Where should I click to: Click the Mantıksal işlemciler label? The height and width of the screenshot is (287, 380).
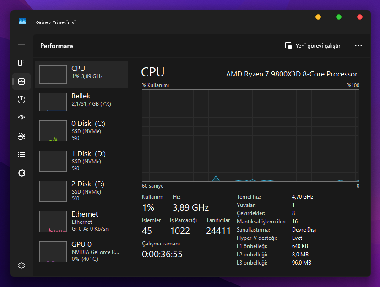[261, 222]
